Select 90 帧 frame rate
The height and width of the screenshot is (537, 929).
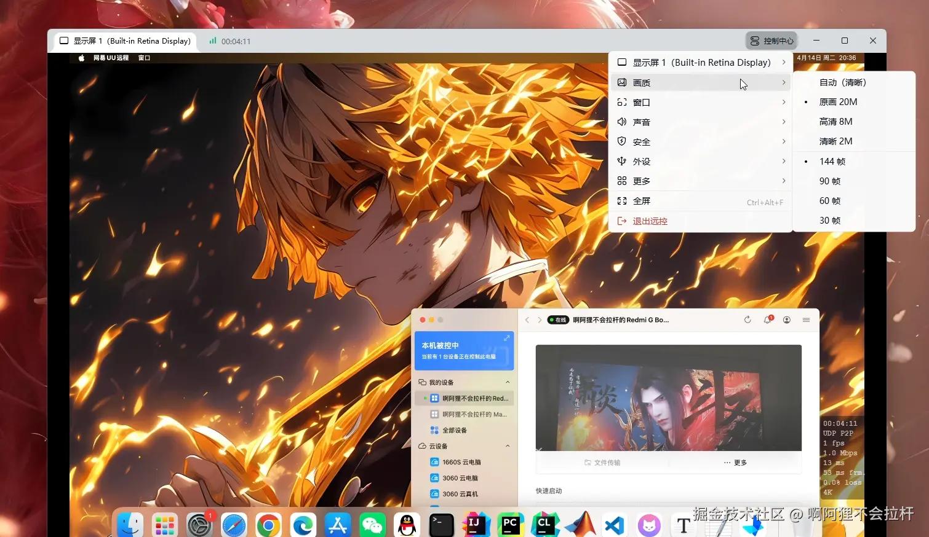[854, 181]
